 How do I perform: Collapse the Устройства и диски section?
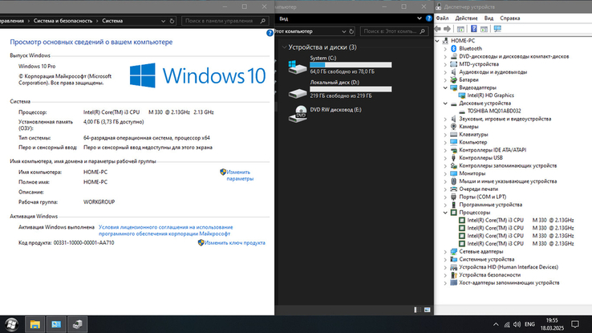pos(284,47)
